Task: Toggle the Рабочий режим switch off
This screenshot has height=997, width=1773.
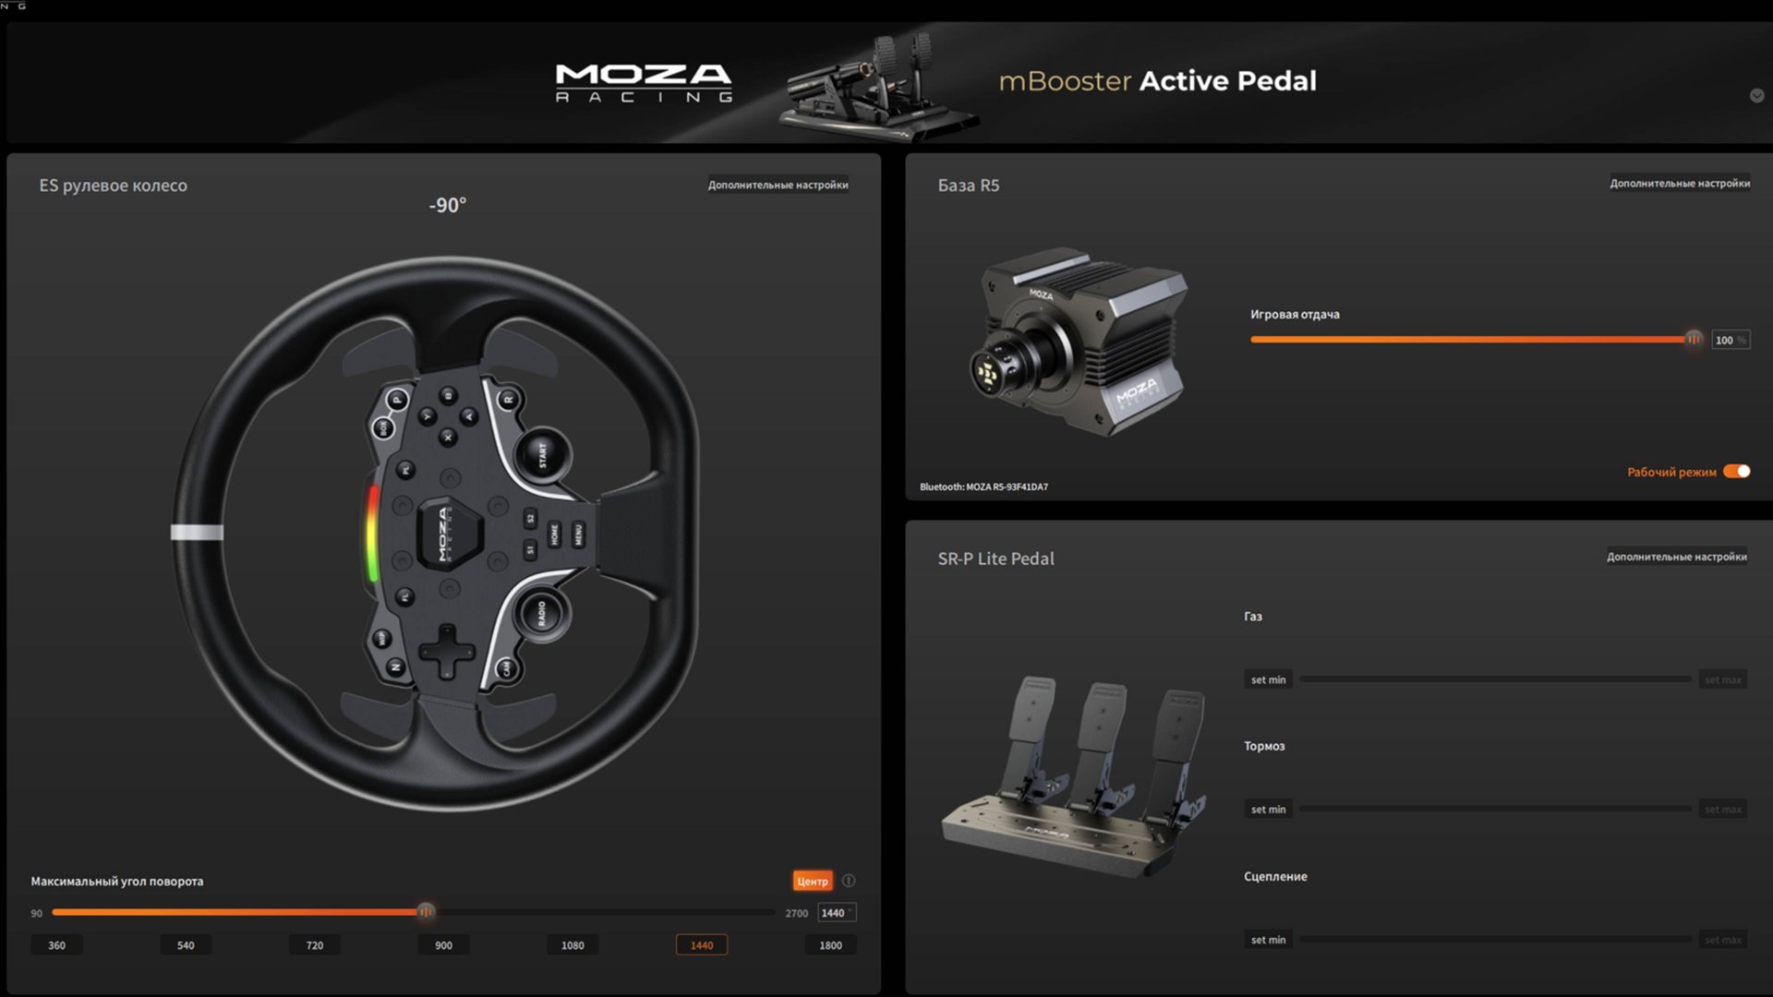Action: coord(1734,471)
